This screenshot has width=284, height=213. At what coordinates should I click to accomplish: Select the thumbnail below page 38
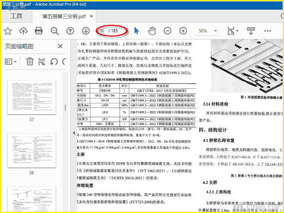[32, 199]
